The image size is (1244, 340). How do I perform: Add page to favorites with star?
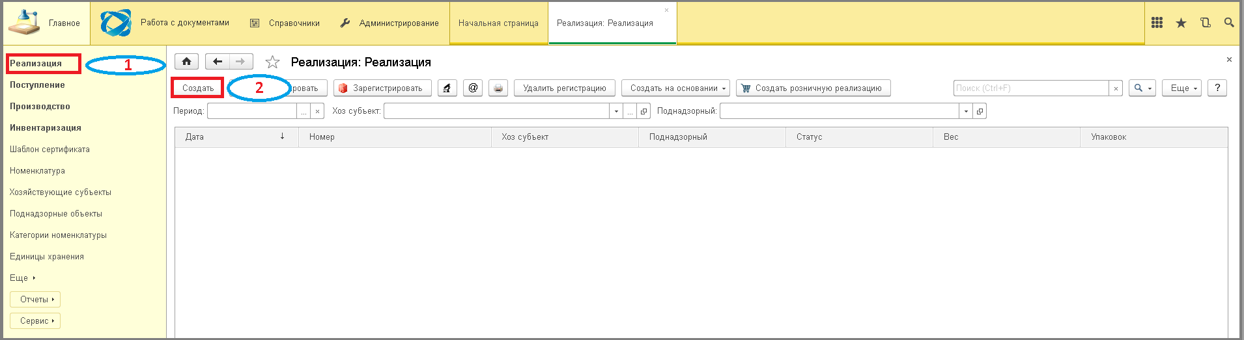point(272,62)
